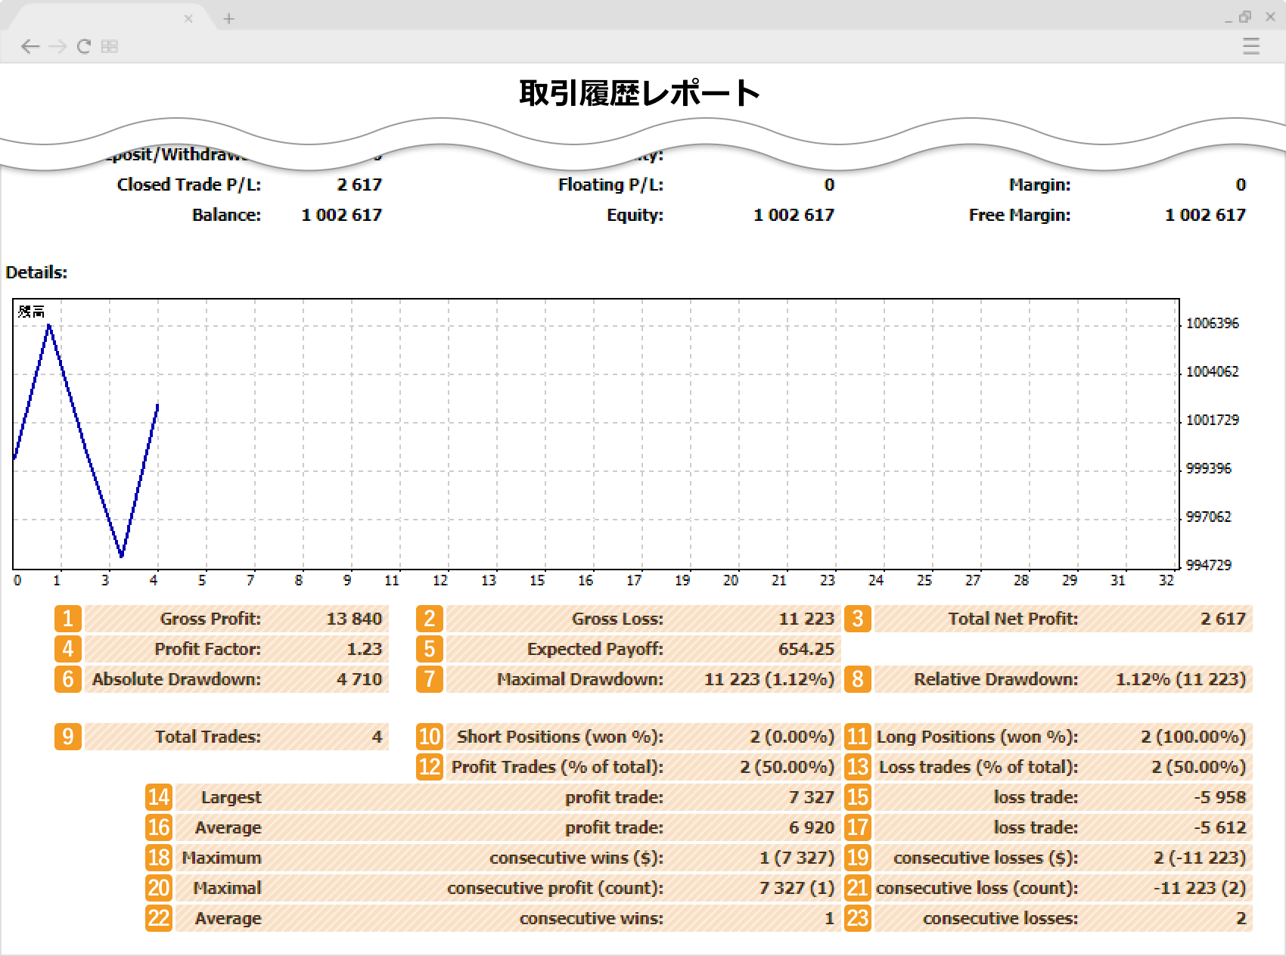Viewport: 1286px width, 956px height.
Task: Click the chart axis value 1006396
Action: point(1213,323)
